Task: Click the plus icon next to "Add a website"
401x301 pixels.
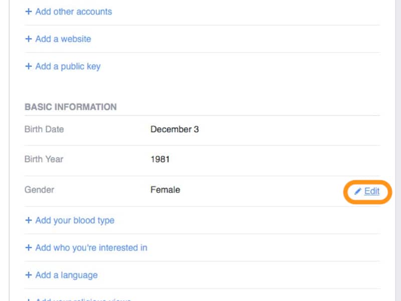Action: (x=29, y=39)
